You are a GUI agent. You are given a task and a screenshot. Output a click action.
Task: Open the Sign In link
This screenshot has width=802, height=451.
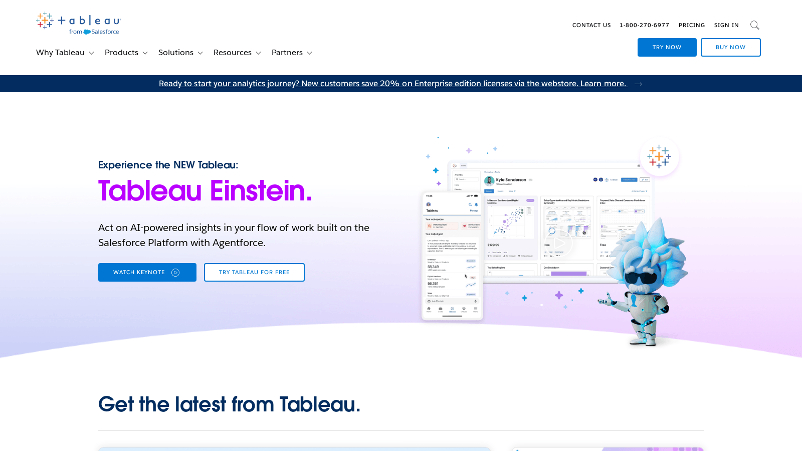tap(726, 25)
